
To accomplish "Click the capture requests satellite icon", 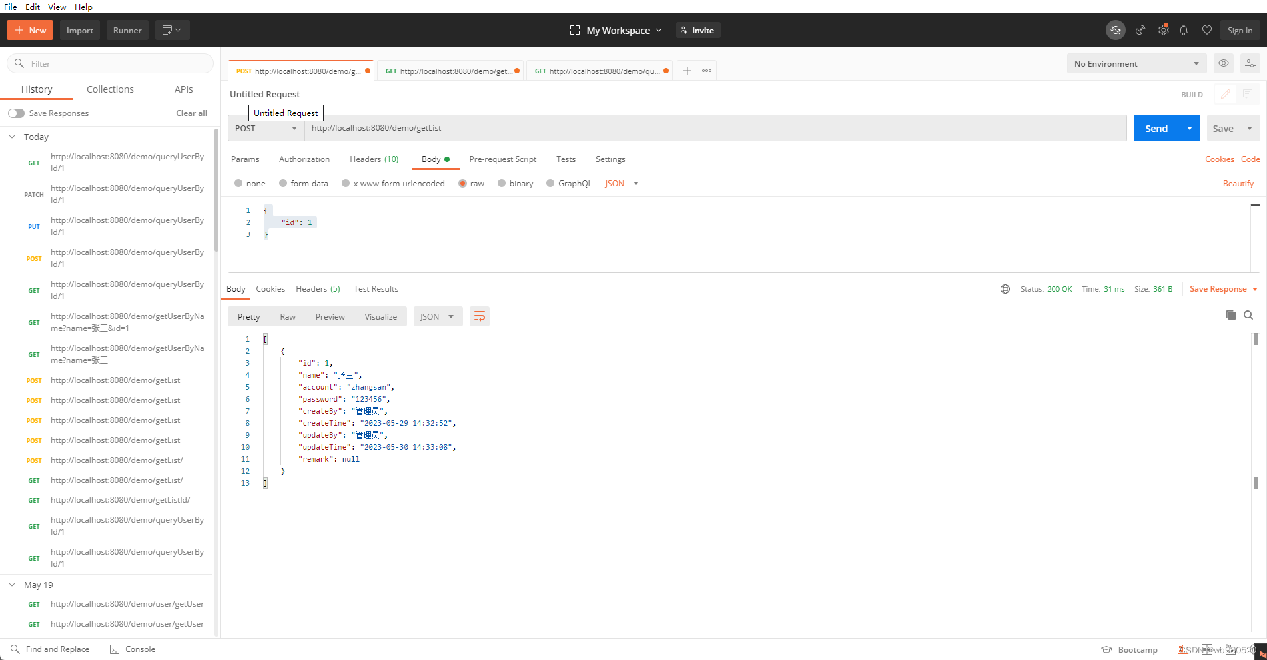I will click(1140, 30).
